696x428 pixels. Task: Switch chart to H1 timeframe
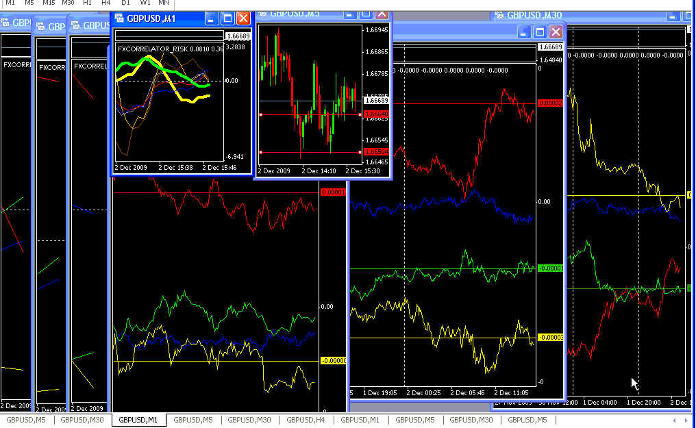[x=88, y=3]
